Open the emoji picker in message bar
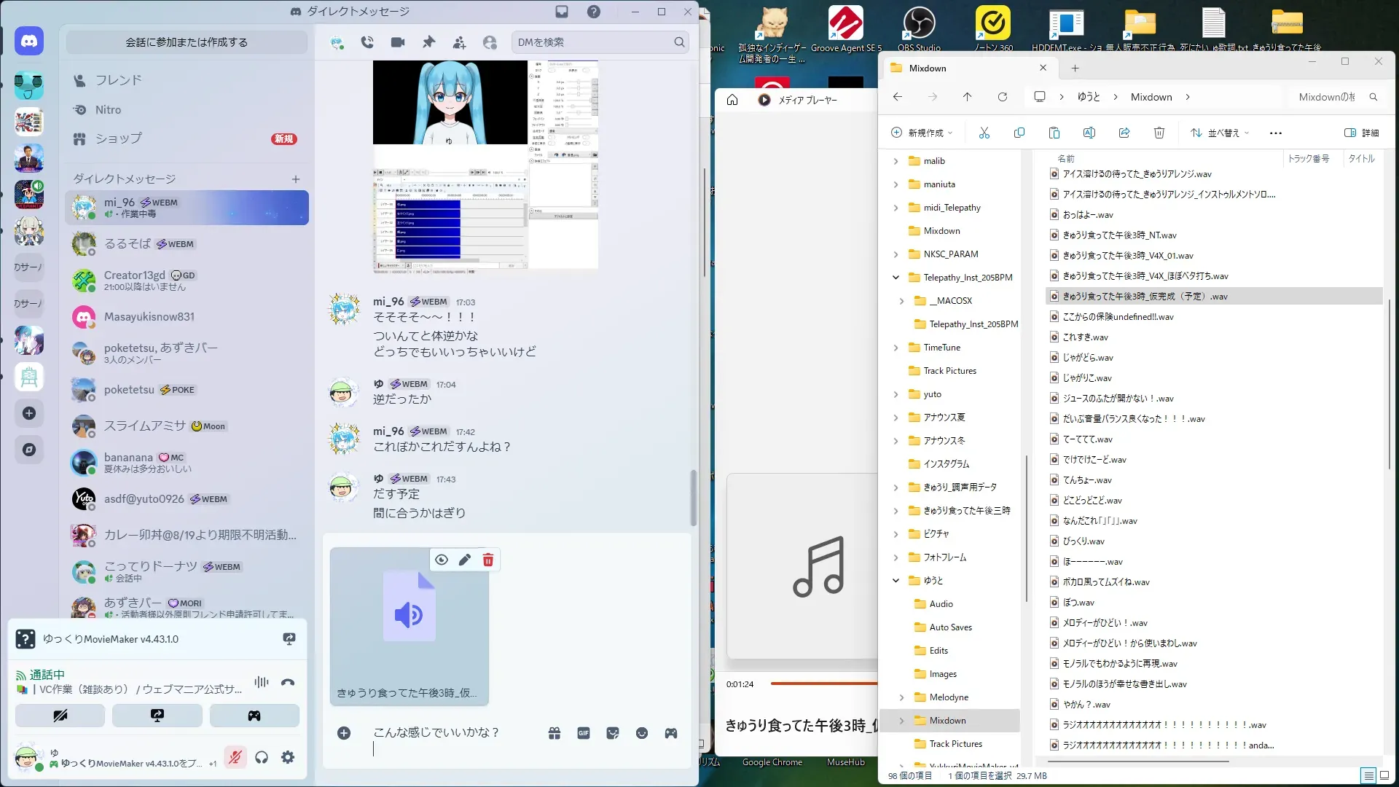The image size is (1399, 787). click(641, 733)
